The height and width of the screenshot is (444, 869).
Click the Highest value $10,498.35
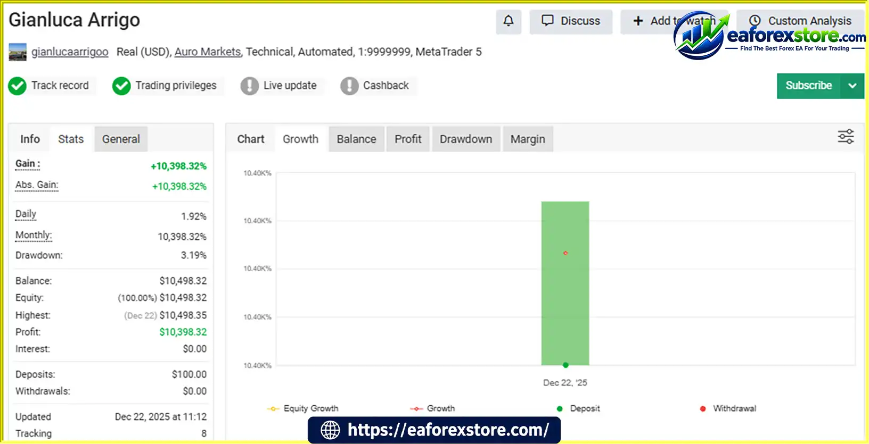183,315
